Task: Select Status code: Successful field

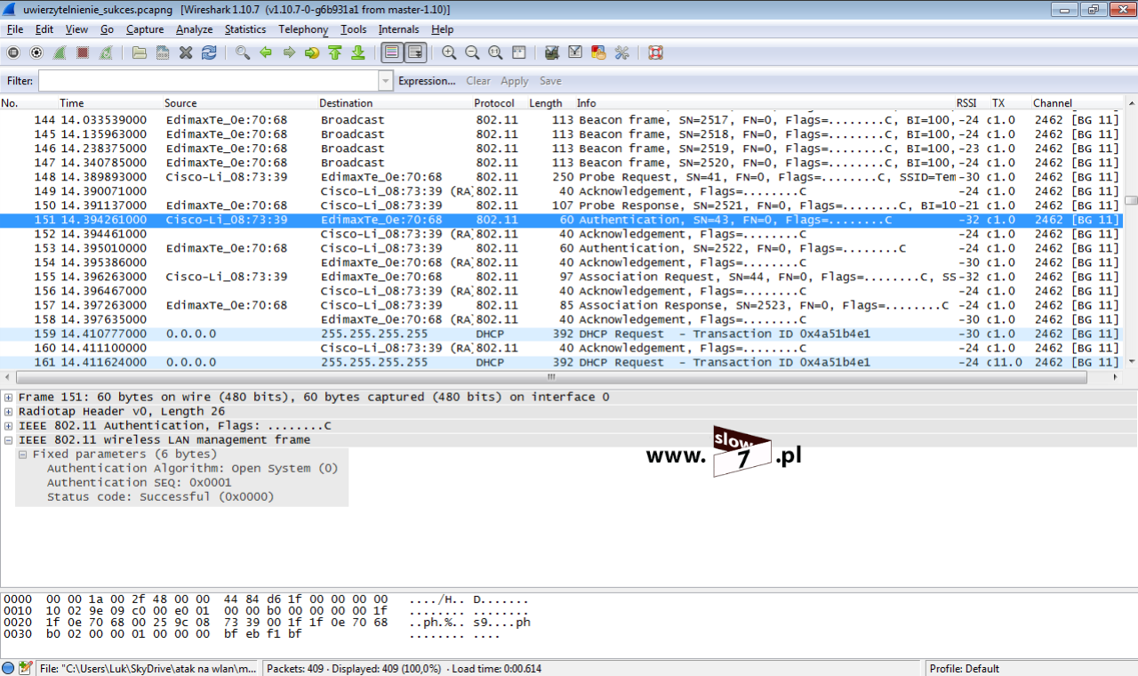Action: pos(160,497)
